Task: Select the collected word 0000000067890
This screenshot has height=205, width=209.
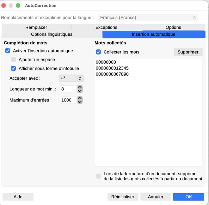Action: pos(112,74)
